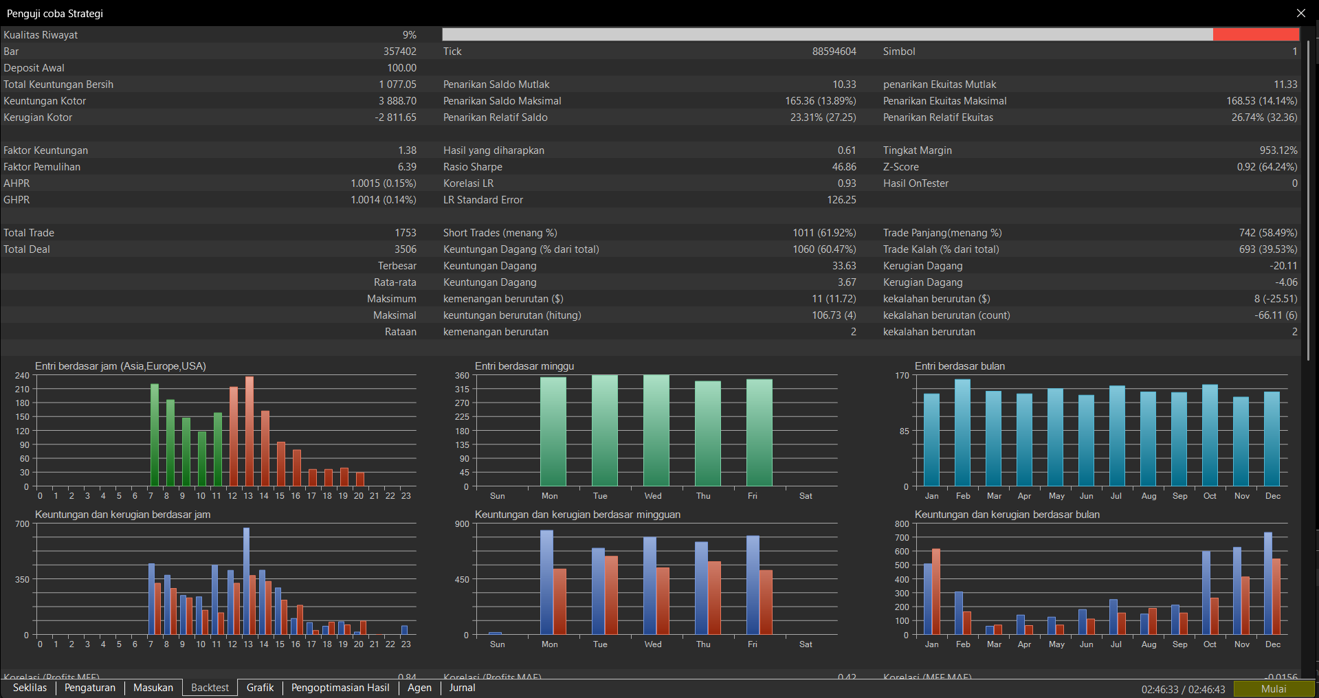This screenshot has height=698, width=1319.
Task: View the Pengoptimasian Hasil tab
Action: click(340, 687)
